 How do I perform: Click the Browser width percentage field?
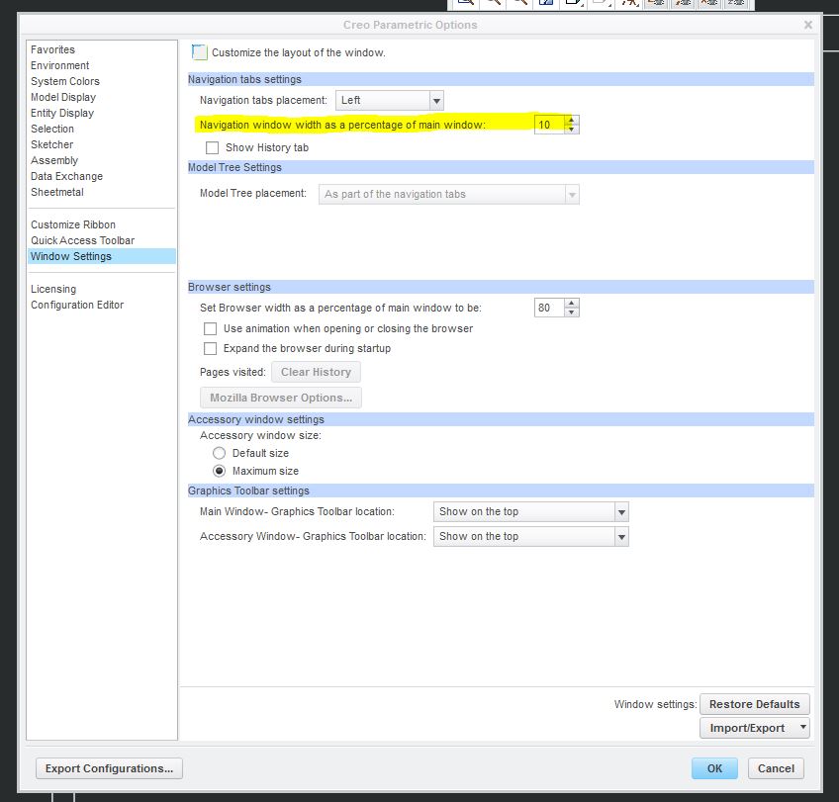[549, 308]
